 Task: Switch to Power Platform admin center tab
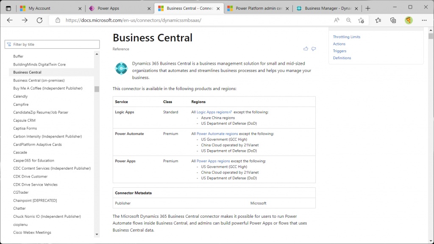pos(257,8)
